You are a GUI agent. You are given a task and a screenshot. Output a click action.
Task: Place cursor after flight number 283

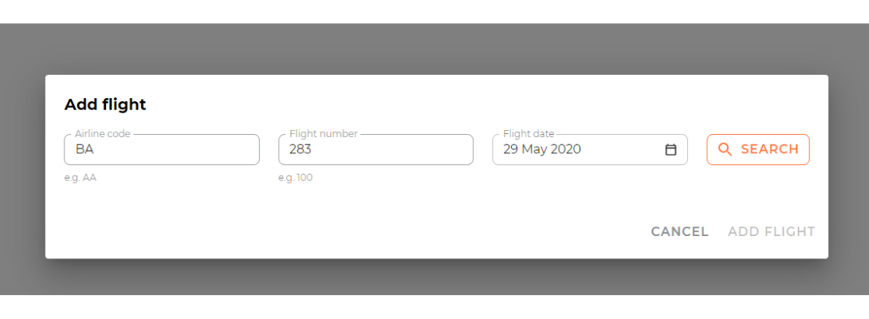click(x=312, y=149)
